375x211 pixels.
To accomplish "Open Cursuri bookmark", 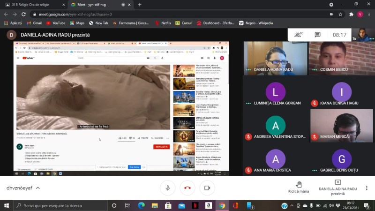I will [184, 23].
